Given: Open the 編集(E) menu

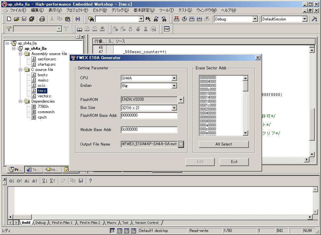Looking at the screenshot, I should click(x=37, y=10).
